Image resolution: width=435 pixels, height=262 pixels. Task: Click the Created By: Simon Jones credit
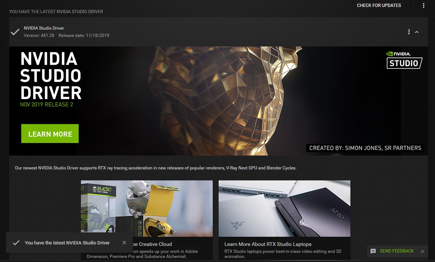(x=365, y=148)
